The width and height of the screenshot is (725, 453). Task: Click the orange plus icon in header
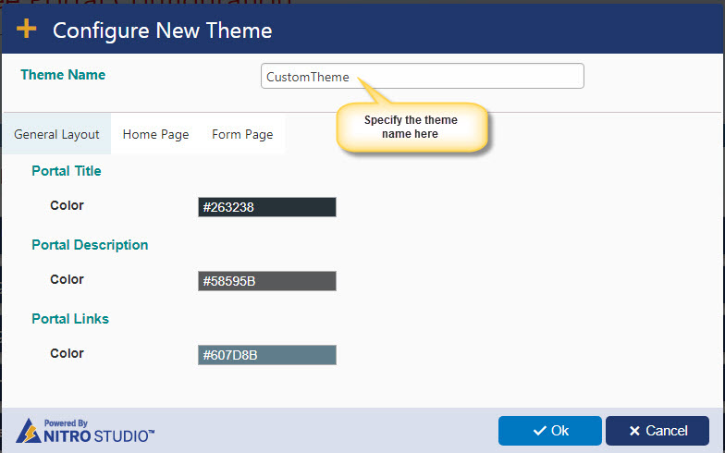pos(26,29)
